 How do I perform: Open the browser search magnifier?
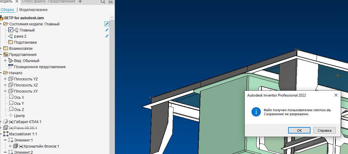pos(103,2)
